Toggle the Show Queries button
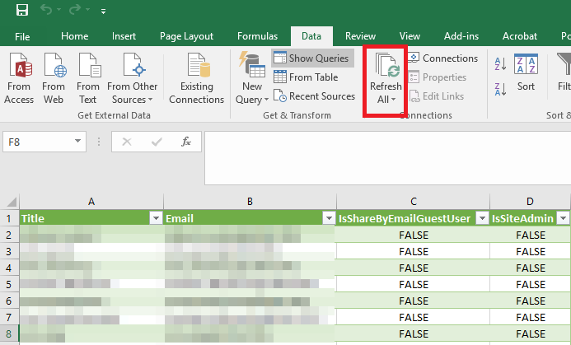The height and width of the screenshot is (345, 571). pos(312,58)
